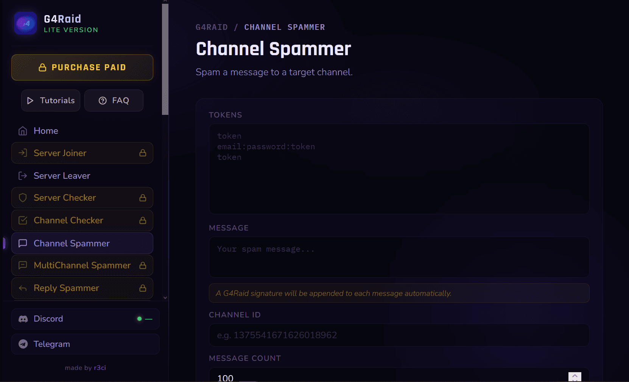The image size is (629, 382).
Task: Open the Tutorials button
Action: tap(51, 101)
